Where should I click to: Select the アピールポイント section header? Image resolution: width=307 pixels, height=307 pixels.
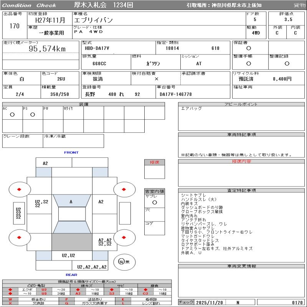(242, 104)
